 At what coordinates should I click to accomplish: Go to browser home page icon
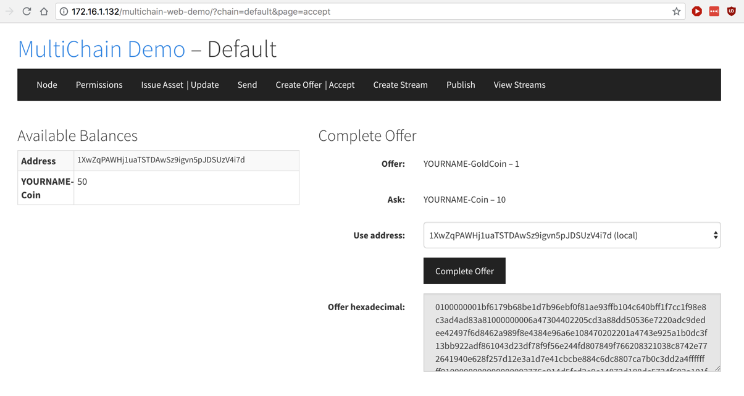pyautogui.click(x=44, y=11)
